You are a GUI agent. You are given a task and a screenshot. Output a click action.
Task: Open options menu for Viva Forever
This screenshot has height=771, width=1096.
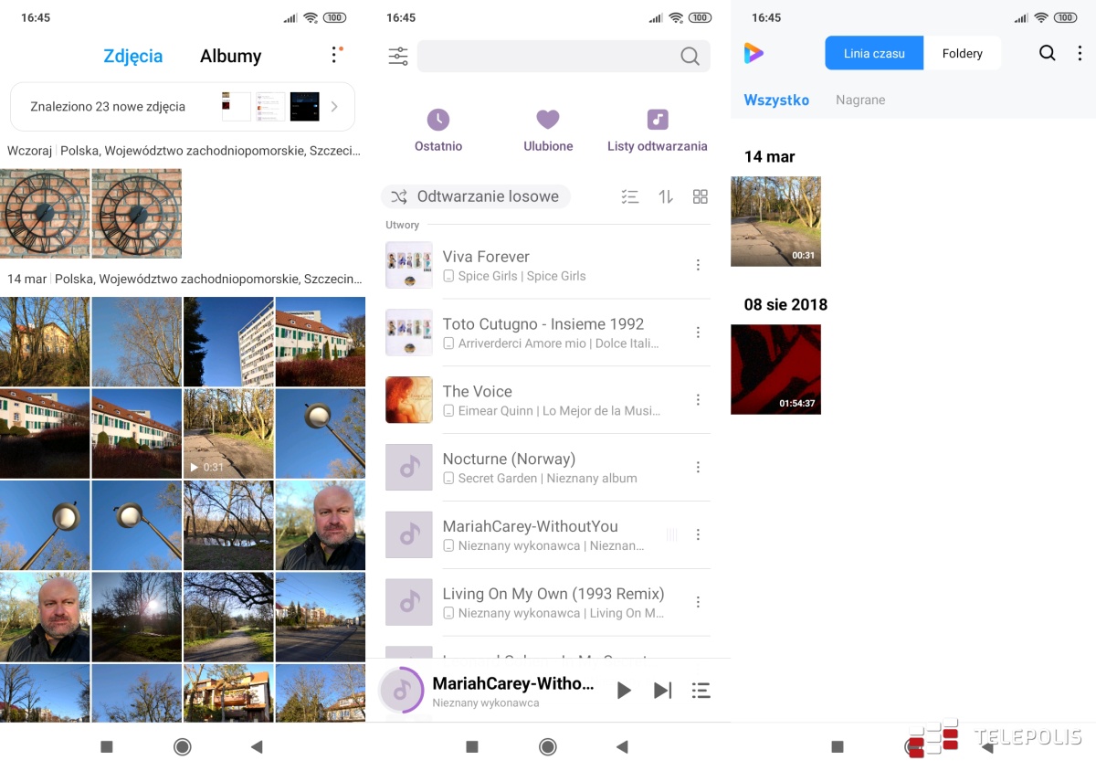tap(698, 265)
